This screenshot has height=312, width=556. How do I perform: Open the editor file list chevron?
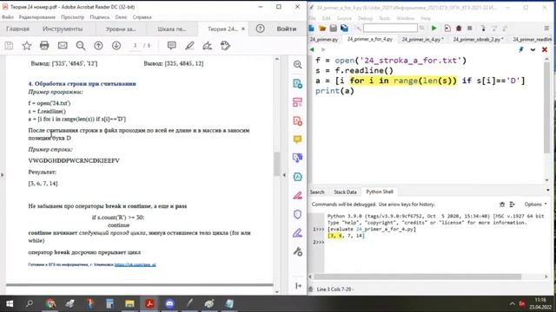[x=533, y=49]
